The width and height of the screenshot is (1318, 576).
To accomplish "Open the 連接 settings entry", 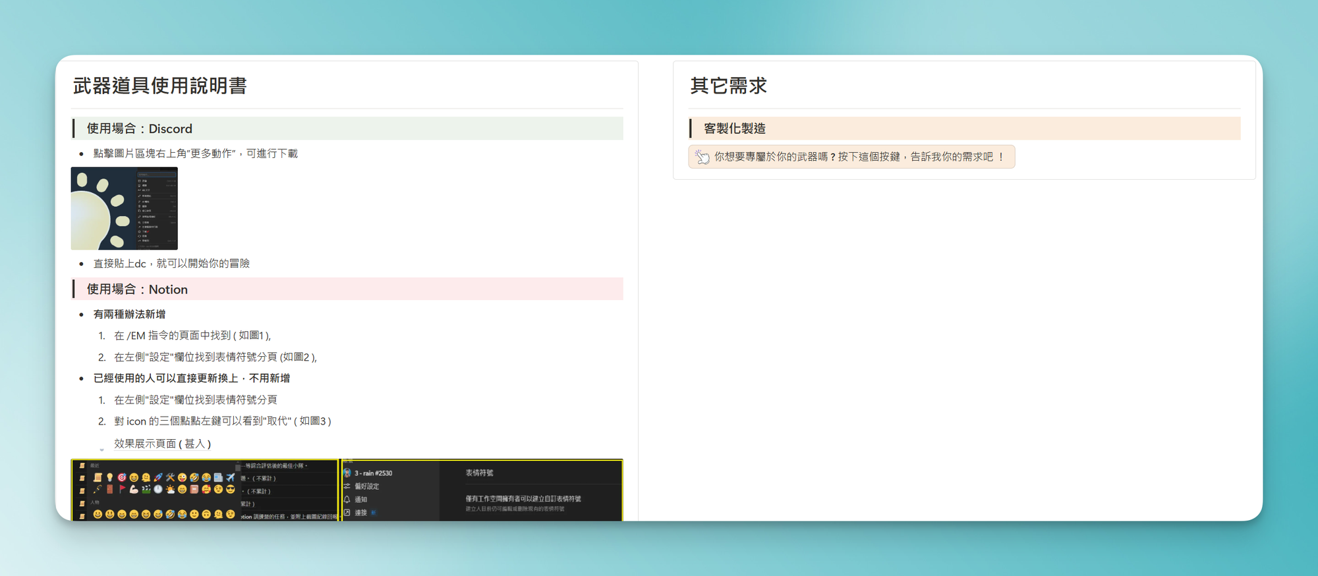I will click(x=360, y=513).
